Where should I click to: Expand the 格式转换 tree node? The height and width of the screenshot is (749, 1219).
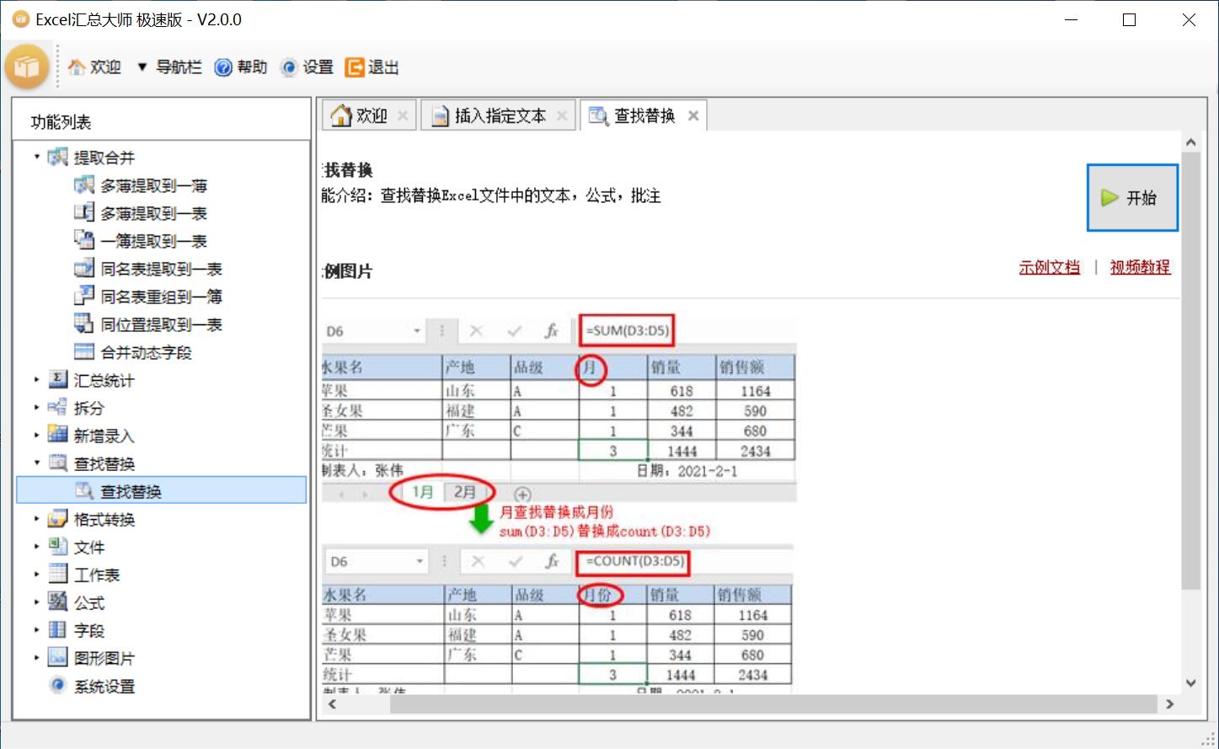pyautogui.click(x=37, y=519)
